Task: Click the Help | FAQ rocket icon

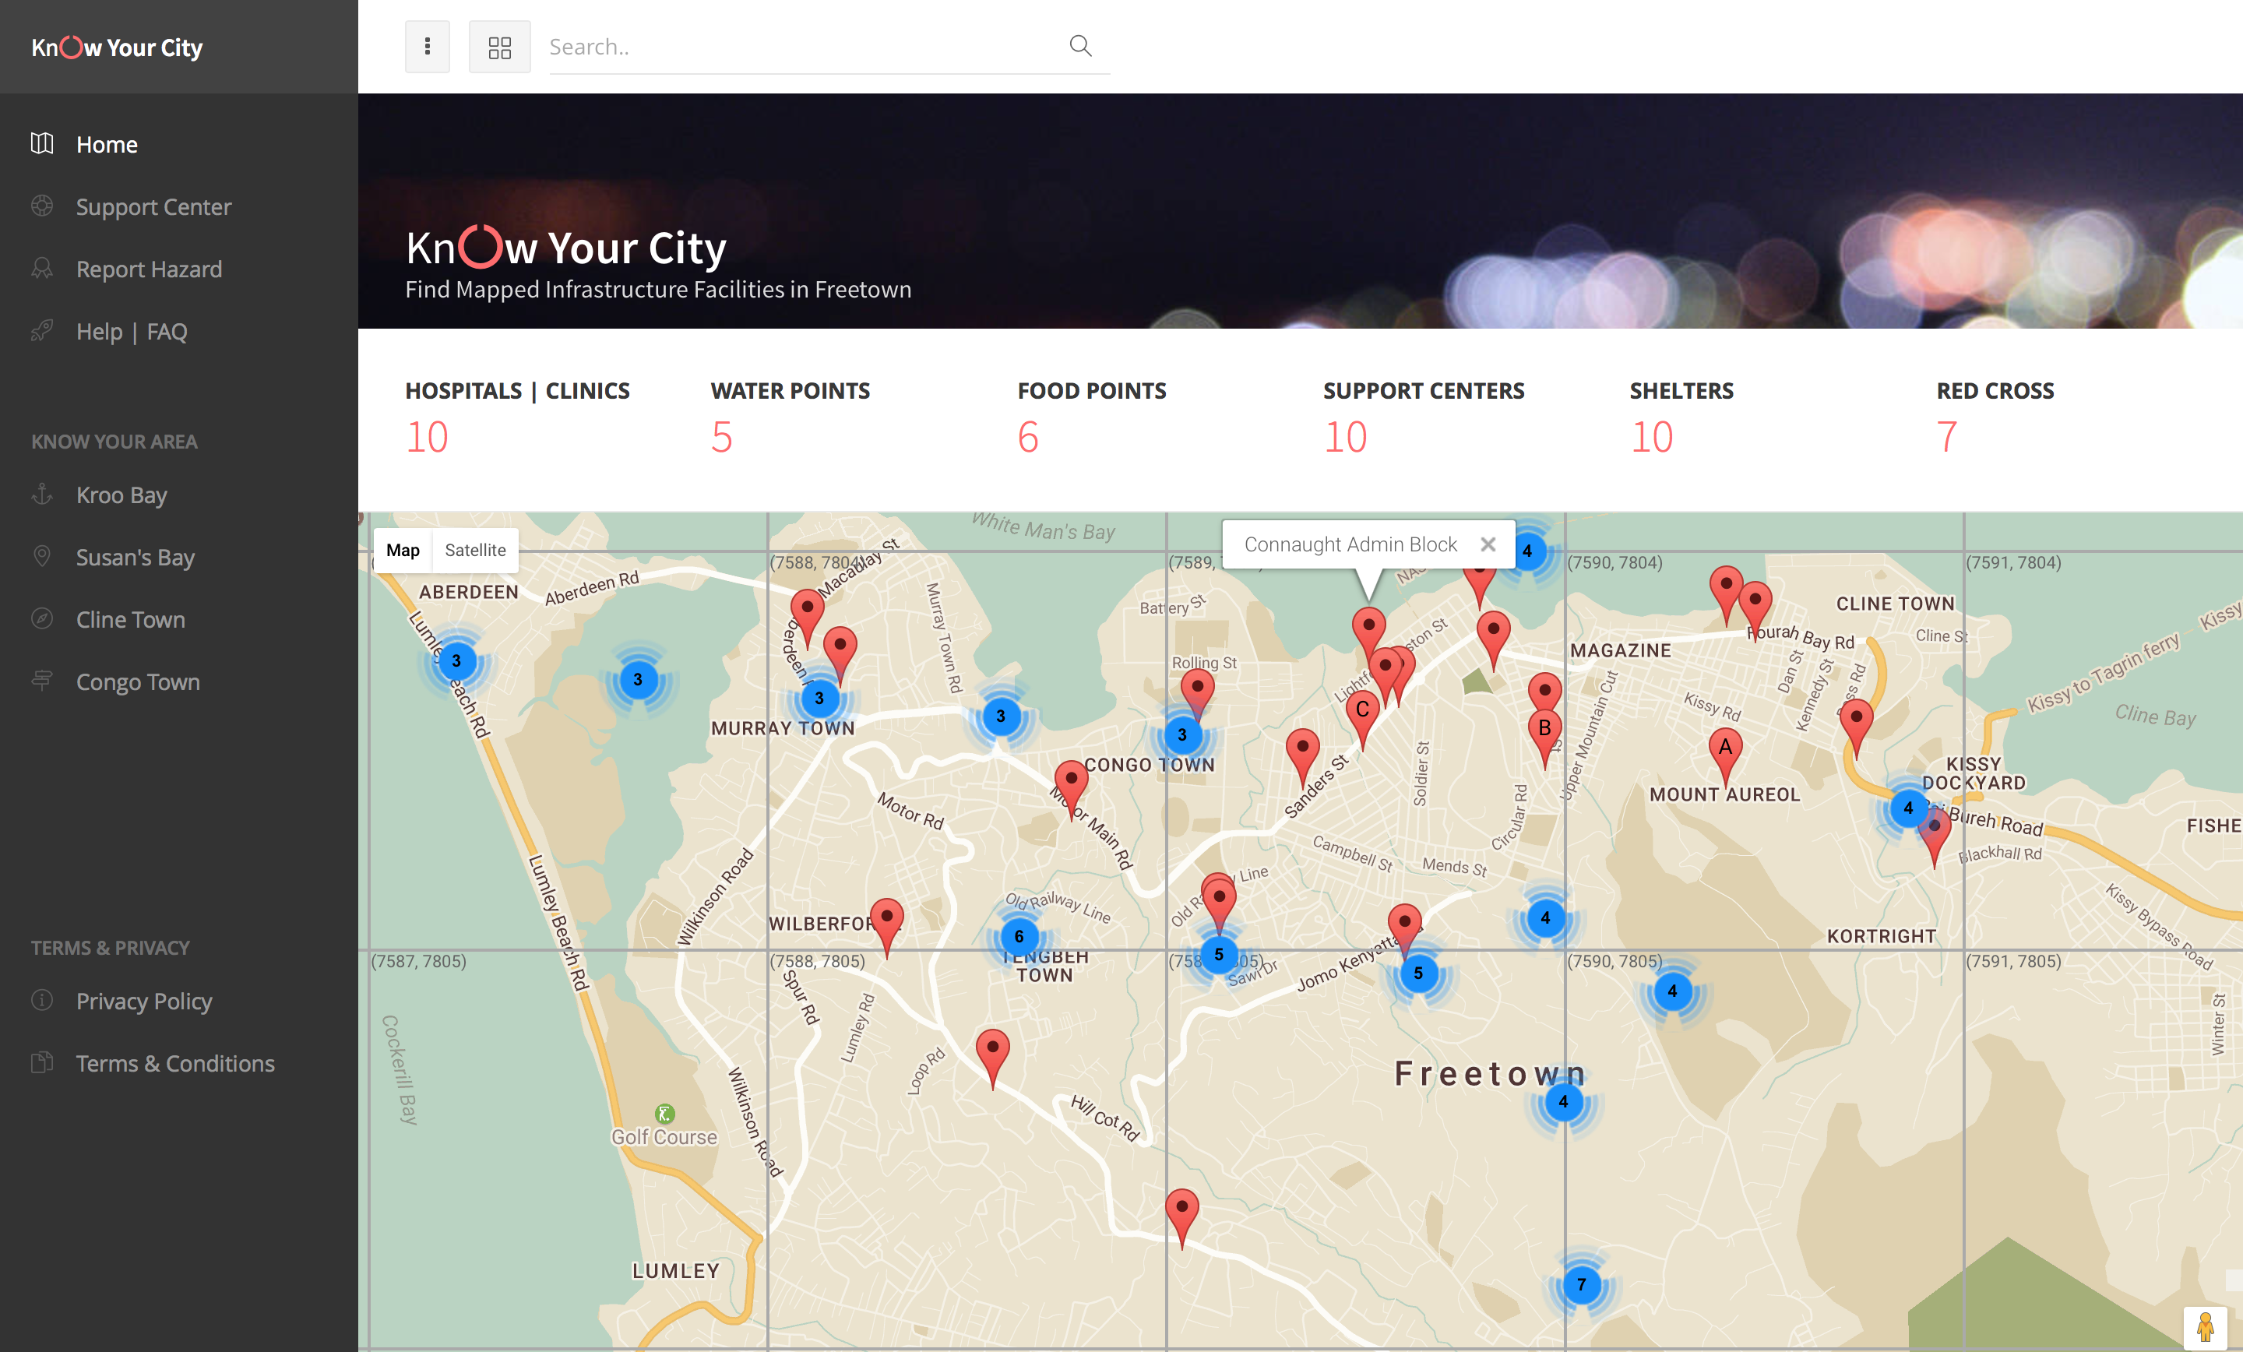Action: pos(42,330)
